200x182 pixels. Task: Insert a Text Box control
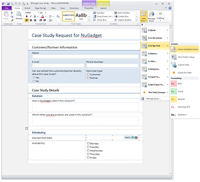click(98, 13)
